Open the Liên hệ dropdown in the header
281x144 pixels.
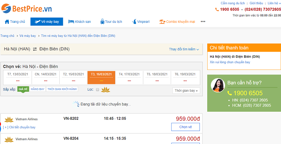click(x=274, y=3)
